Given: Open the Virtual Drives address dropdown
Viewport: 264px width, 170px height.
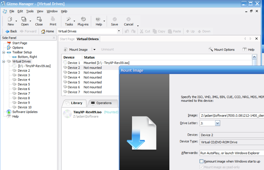Looking at the screenshot, I should click(119, 31).
